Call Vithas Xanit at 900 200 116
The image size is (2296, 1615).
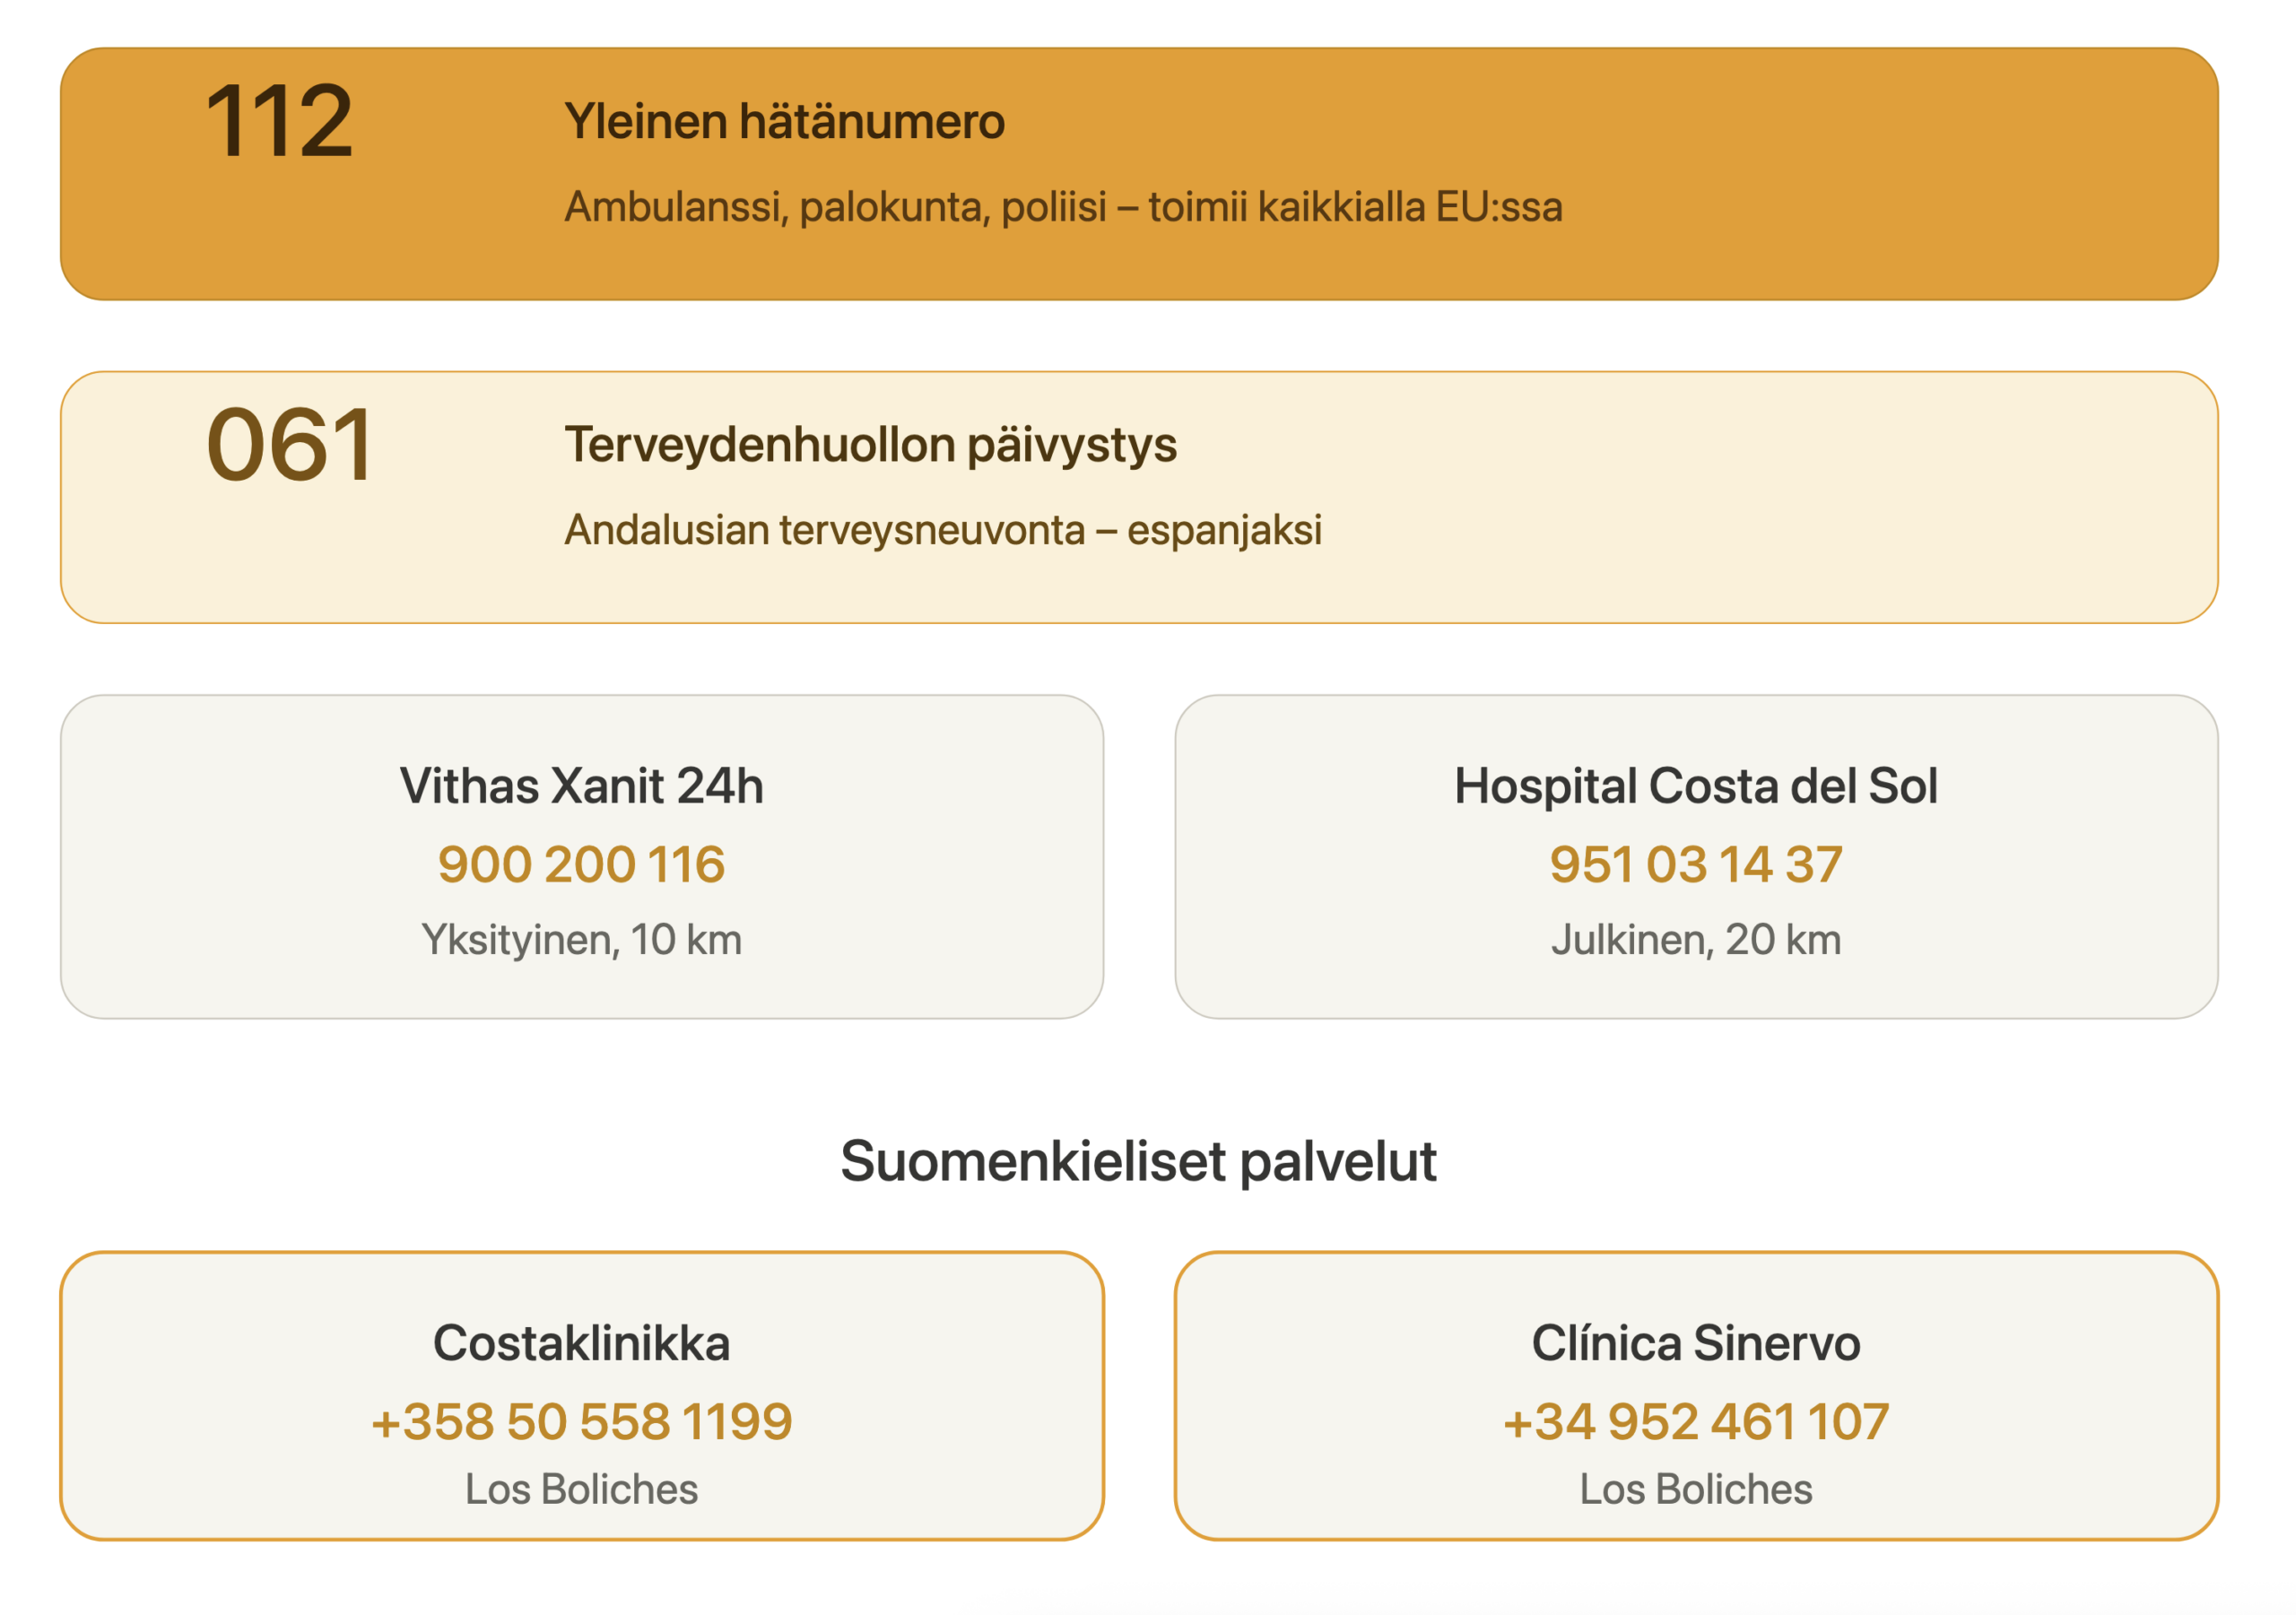(581, 864)
